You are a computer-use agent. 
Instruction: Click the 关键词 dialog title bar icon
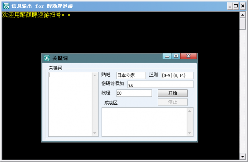(47, 58)
